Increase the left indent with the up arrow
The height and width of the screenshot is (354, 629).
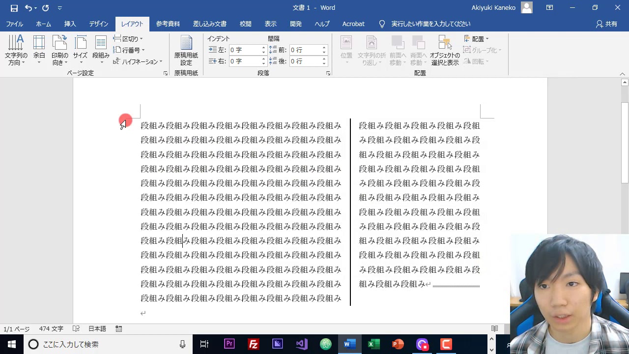point(263,48)
